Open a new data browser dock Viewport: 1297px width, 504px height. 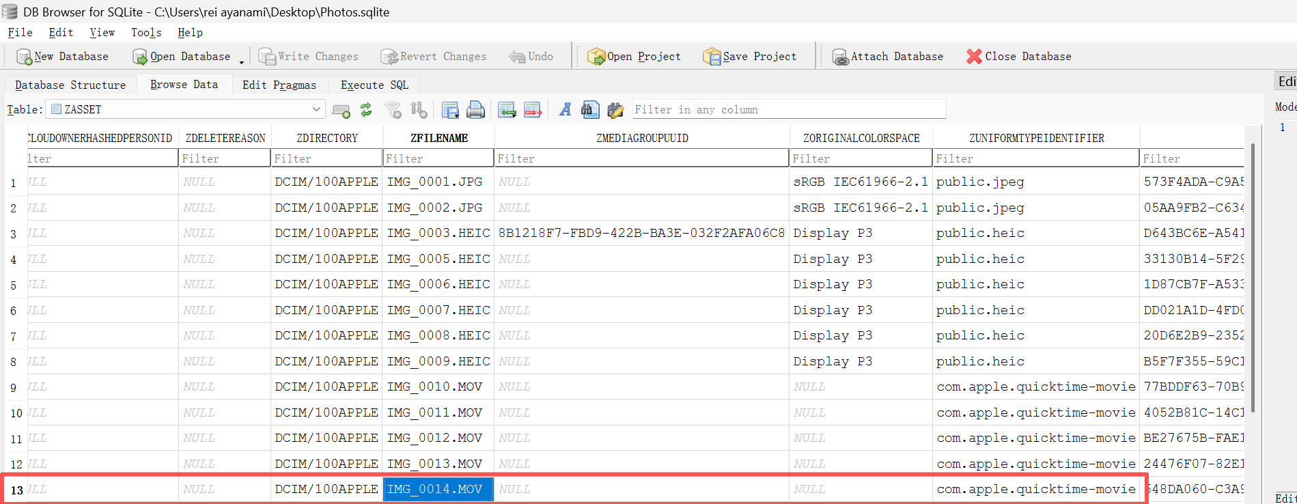[x=341, y=110]
